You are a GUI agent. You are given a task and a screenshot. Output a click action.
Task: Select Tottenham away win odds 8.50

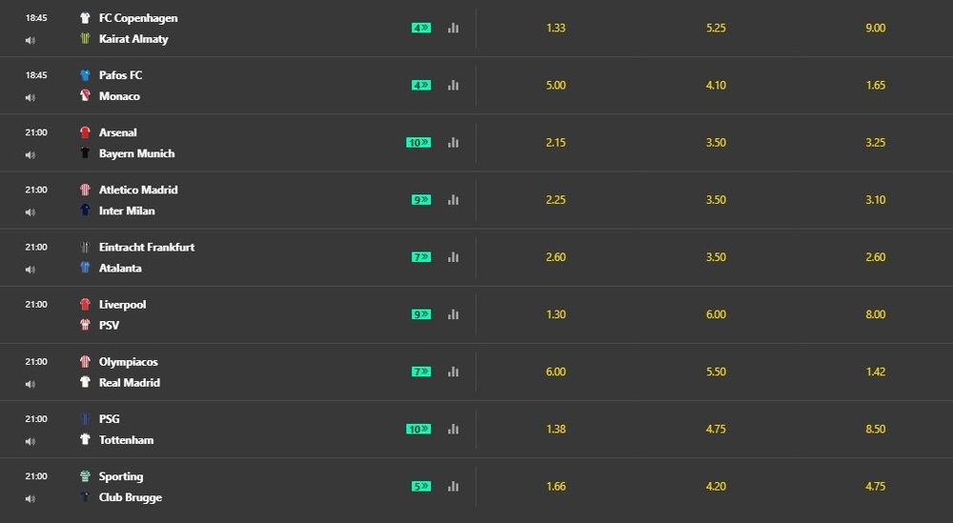875,429
